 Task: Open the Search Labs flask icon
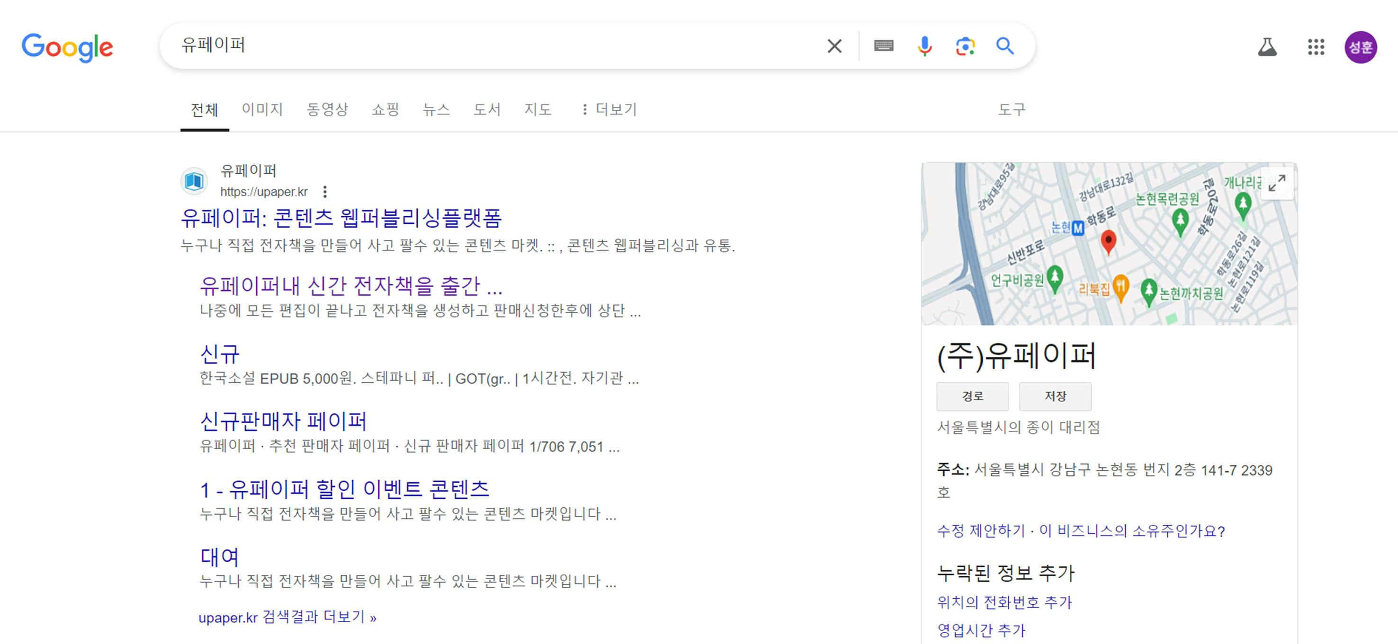click(x=1267, y=47)
